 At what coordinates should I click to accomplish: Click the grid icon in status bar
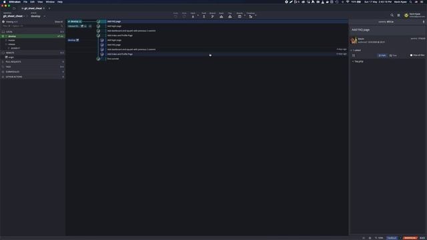(370, 238)
